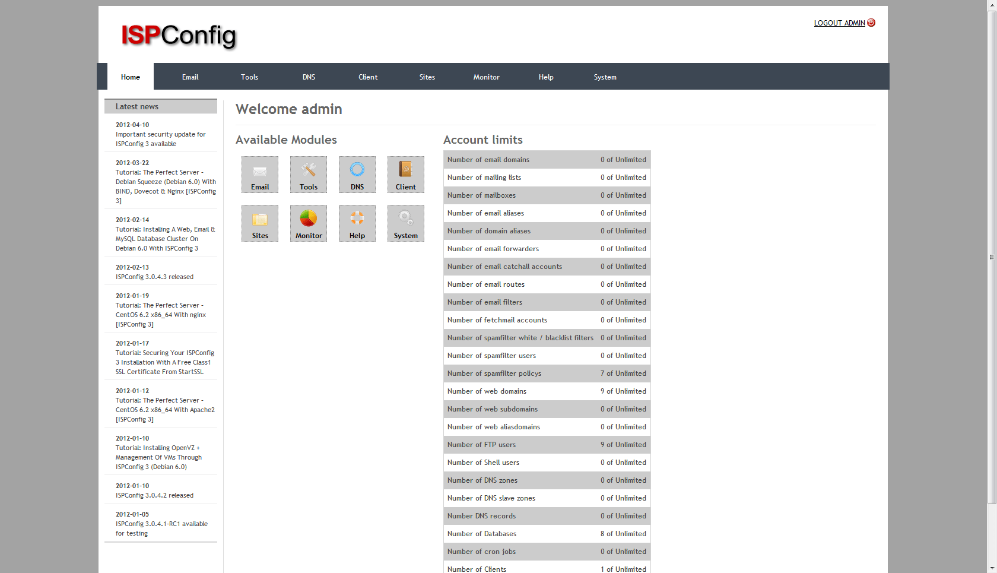Open tutorial on Web, Email & MySQL cluster
The height and width of the screenshot is (573, 997).
(x=166, y=239)
